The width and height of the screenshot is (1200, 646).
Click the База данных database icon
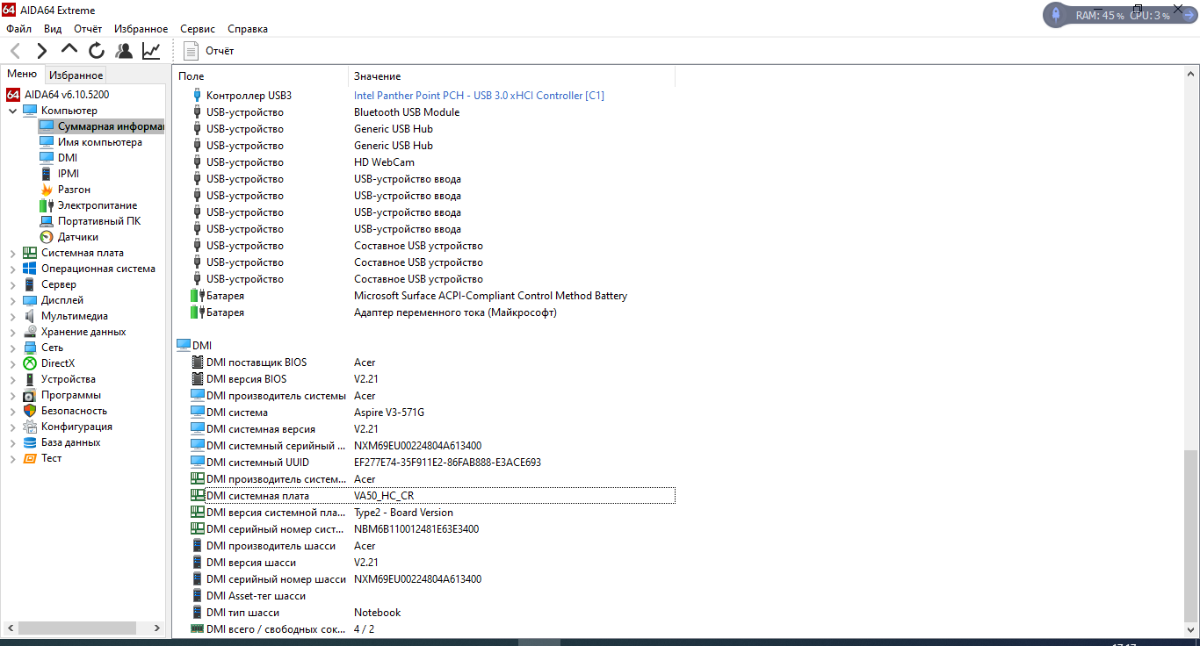pyautogui.click(x=30, y=442)
